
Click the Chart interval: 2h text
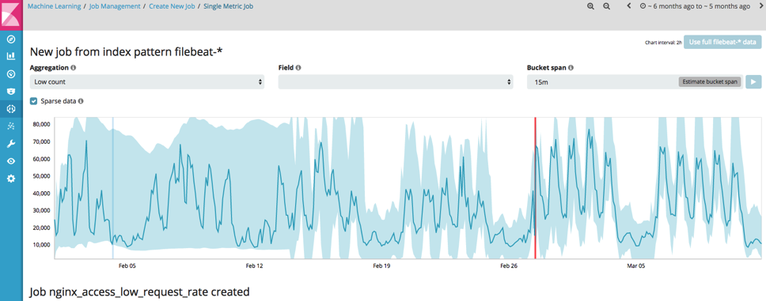(x=663, y=43)
